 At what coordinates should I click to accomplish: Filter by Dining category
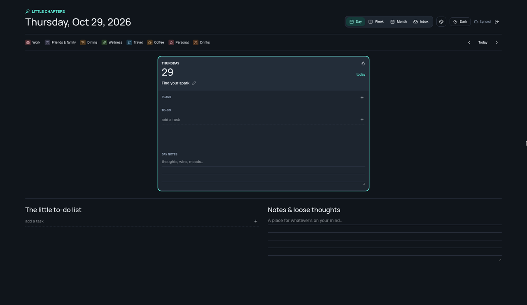(x=89, y=42)
